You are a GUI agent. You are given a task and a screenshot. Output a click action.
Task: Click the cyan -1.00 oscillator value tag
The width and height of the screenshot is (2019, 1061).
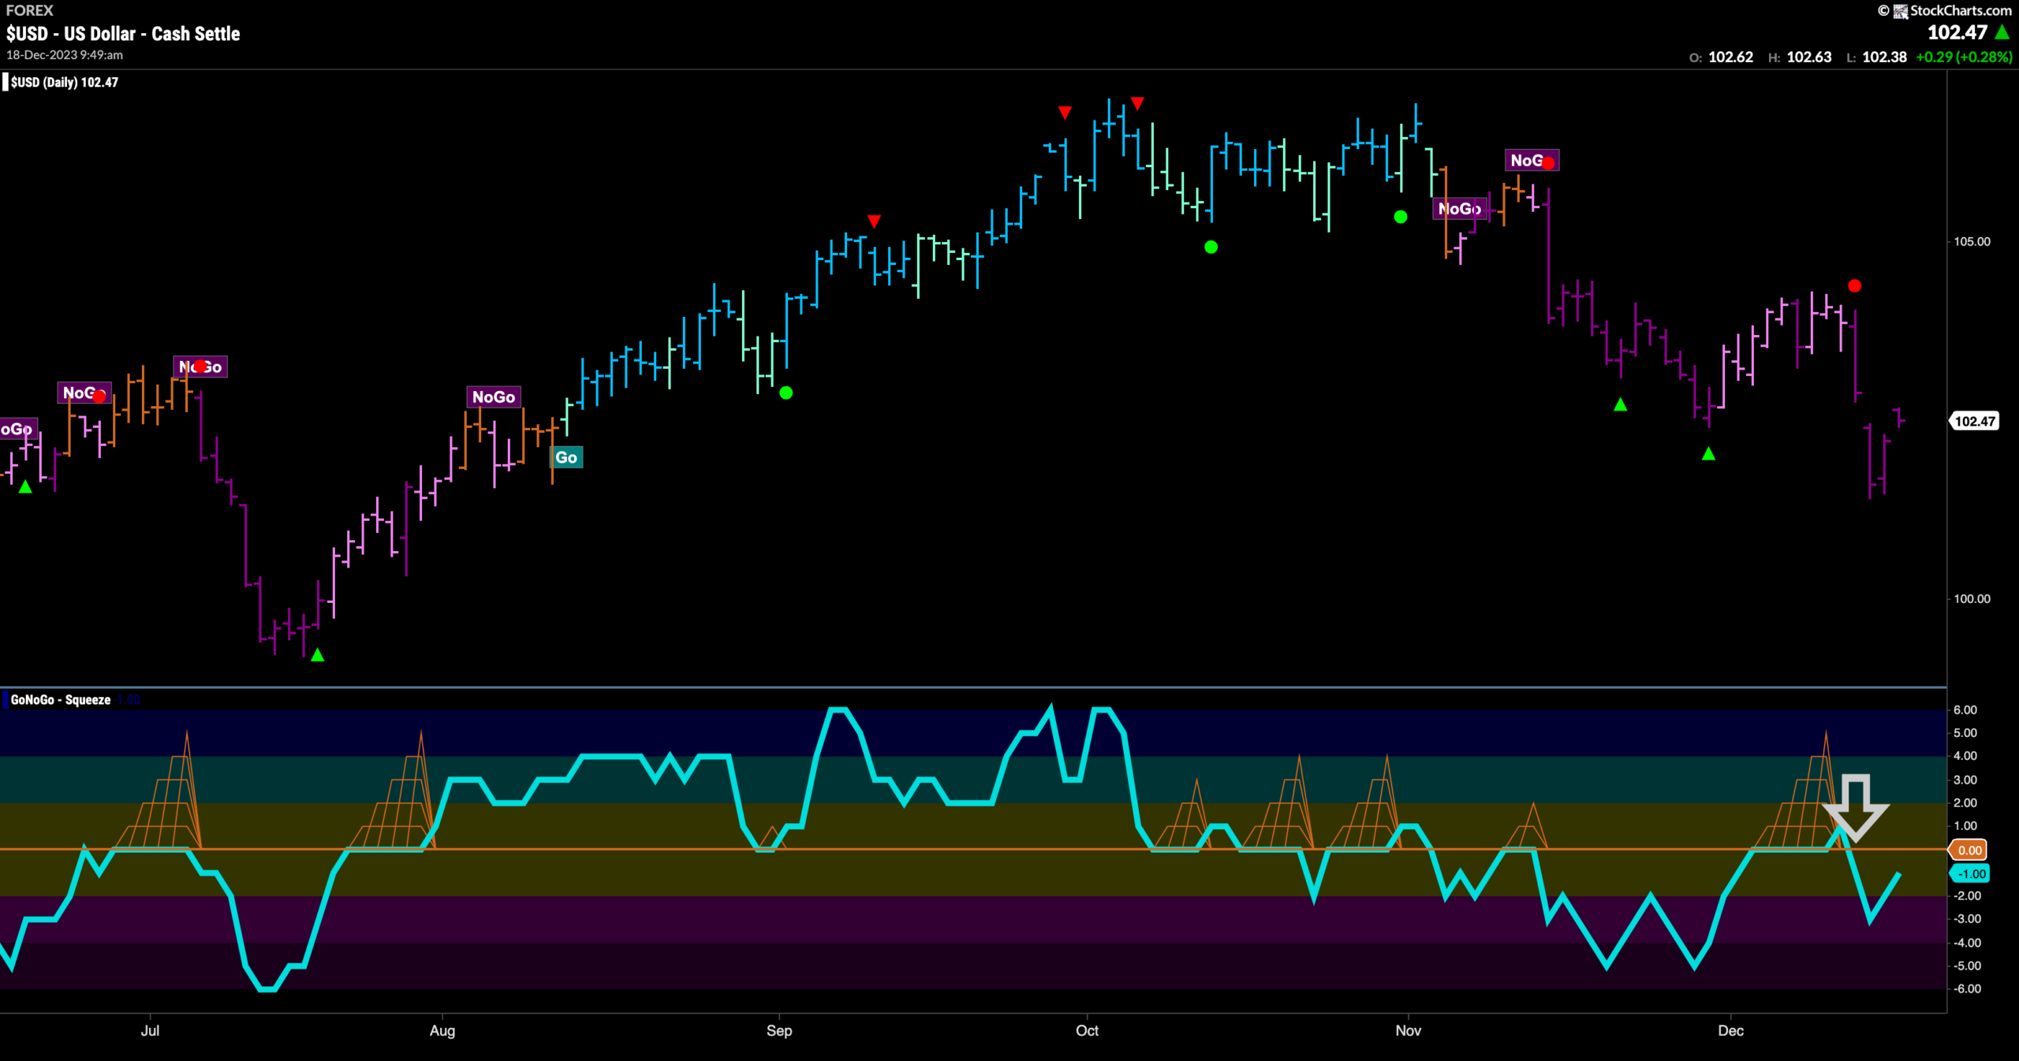pos(1969,873)
